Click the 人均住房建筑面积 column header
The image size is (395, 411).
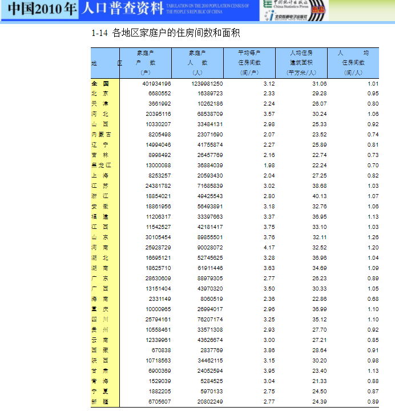301,63
